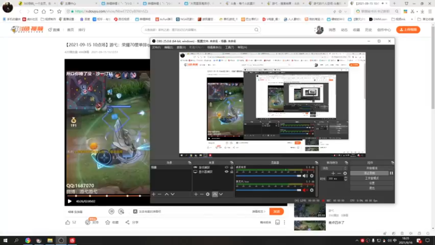This screenshot has width=435, height=245.
Task: Click Stop Recording in OBS controls
Action: pos(369,173)
